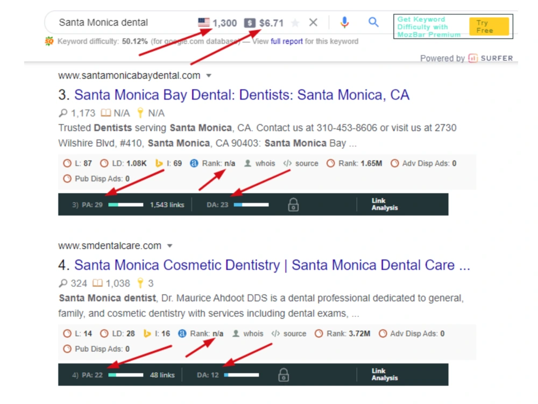Open Santa Monica Cosmetic Dentistry result title
This screenshot has width=538, height=404.
272,265
